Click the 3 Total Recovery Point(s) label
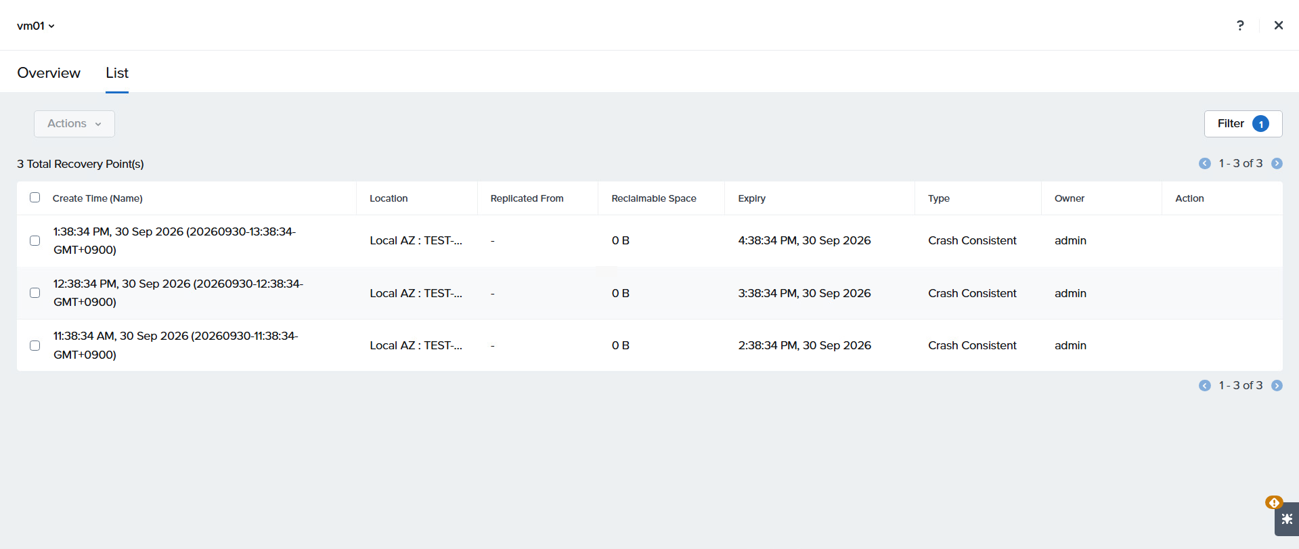The image size is (1299, 549). click(x=81, y=164)
